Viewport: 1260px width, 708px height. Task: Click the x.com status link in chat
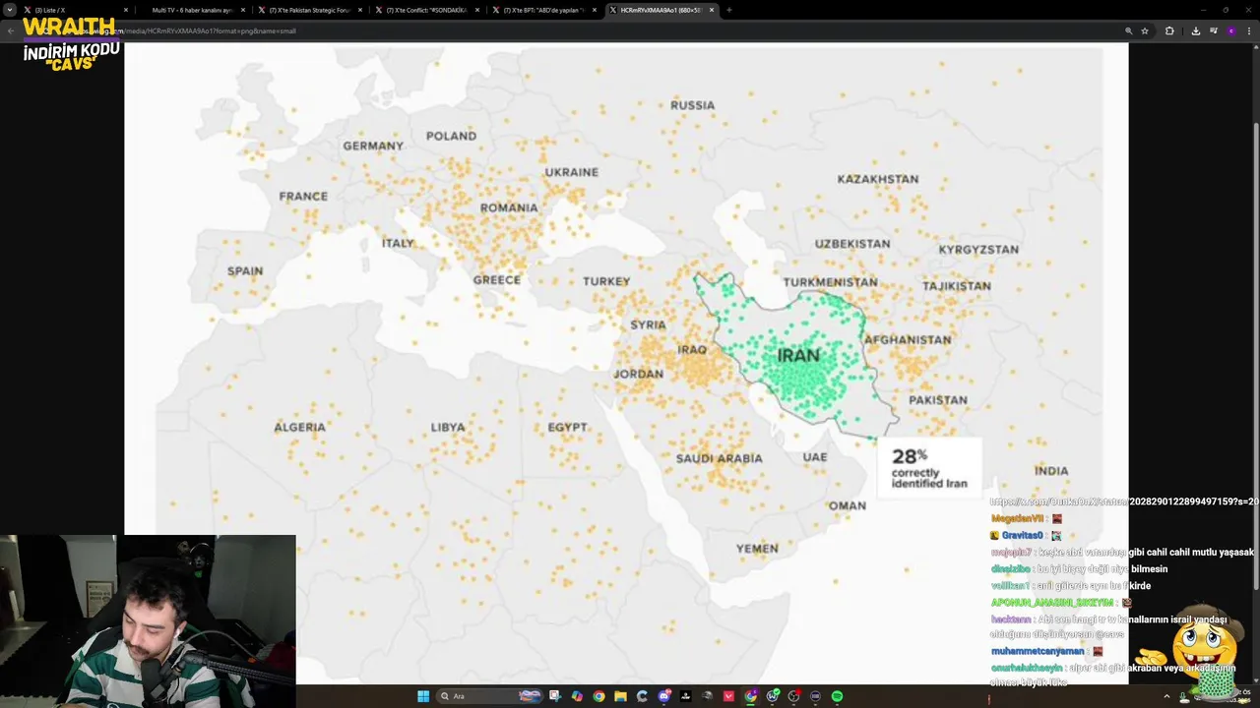tap(1124, 501)
